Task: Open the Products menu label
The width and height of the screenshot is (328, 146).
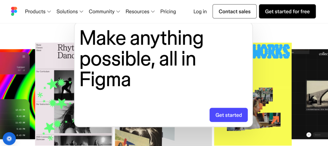Action: click(35, 11)
